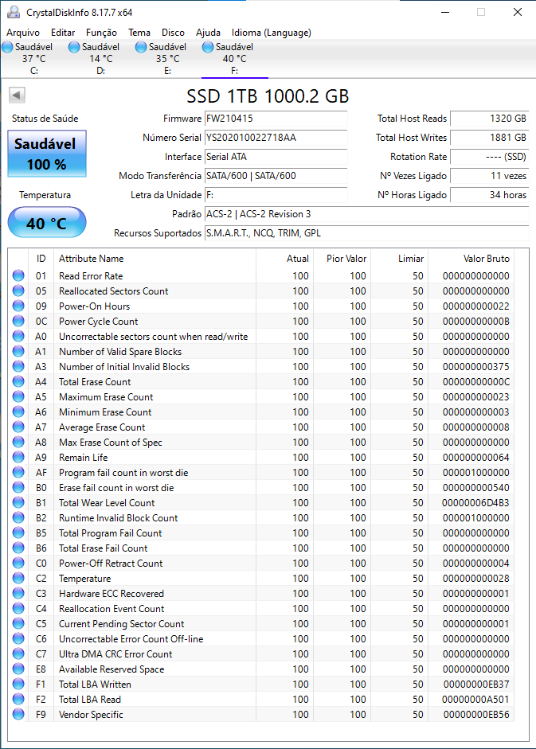Click the Padrão field ACS-2 | ACS-2 Revision 3
This screenshot has width=536, height=749.
[366, 214]
